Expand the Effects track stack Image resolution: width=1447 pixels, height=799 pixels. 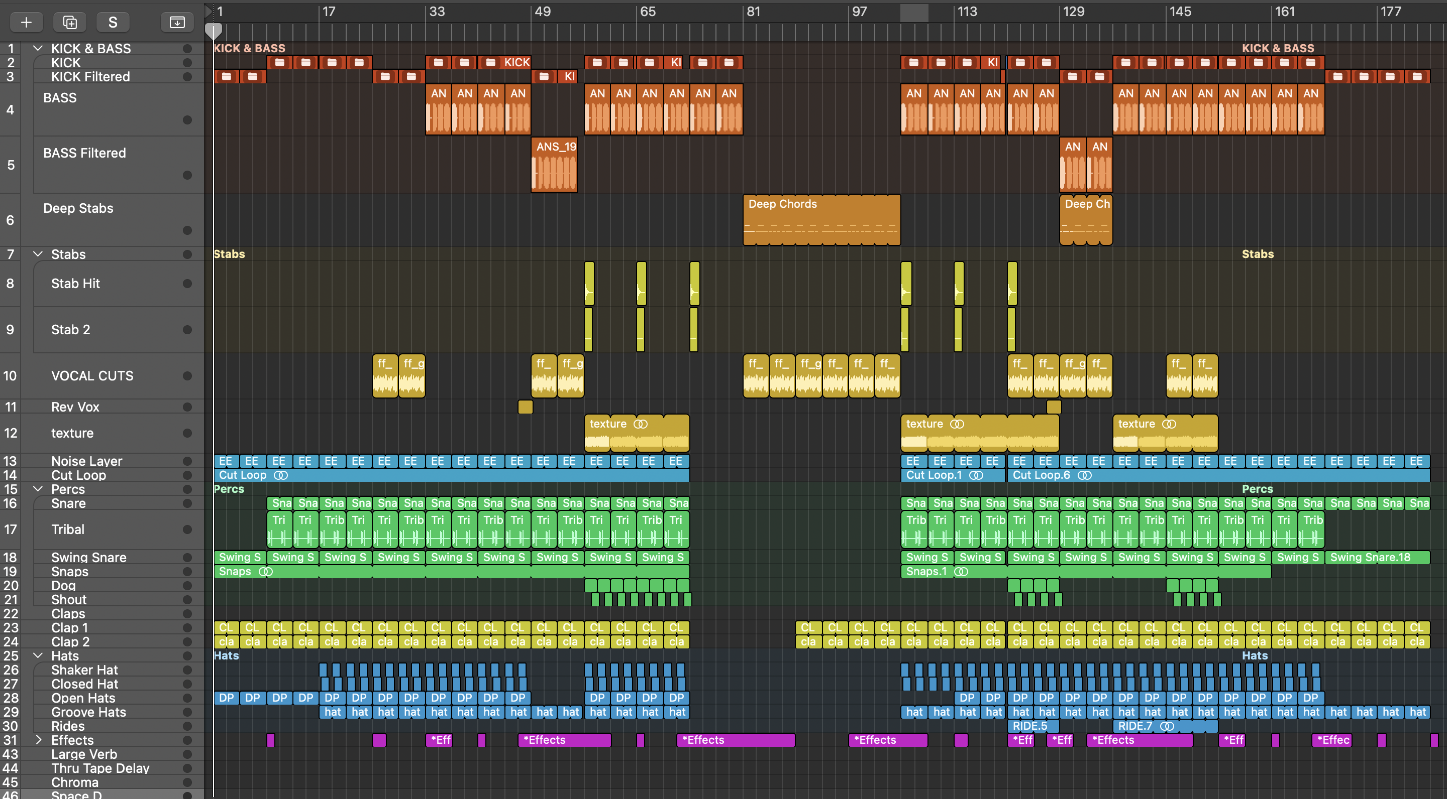point(38,740)
